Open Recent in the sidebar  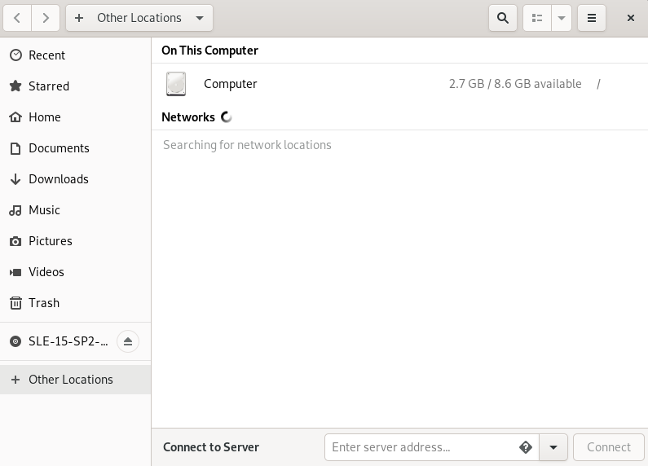46,55
